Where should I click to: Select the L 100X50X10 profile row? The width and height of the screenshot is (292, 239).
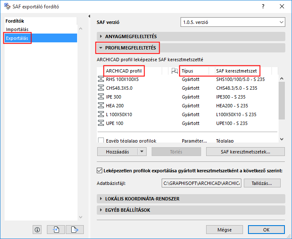pyautogui.click(x=188, y=114)
